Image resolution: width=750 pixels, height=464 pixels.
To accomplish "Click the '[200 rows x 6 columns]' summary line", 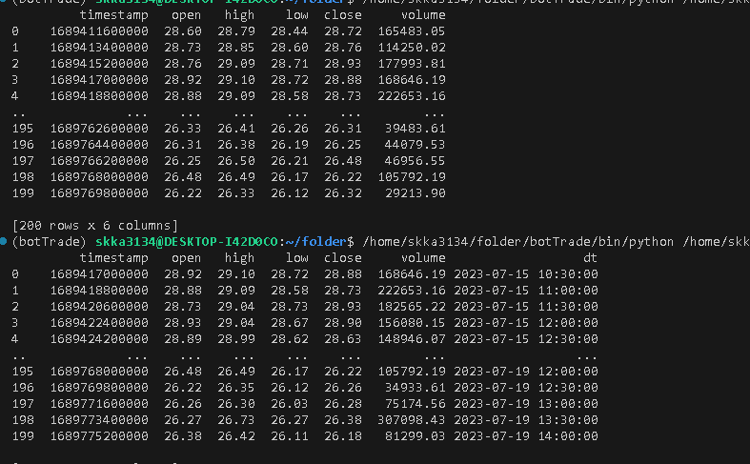I will click(x=95, y=226).
